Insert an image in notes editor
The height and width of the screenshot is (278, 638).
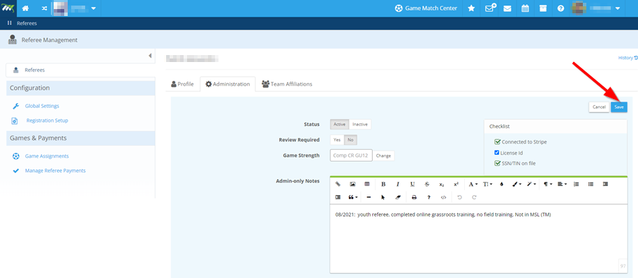353,184
